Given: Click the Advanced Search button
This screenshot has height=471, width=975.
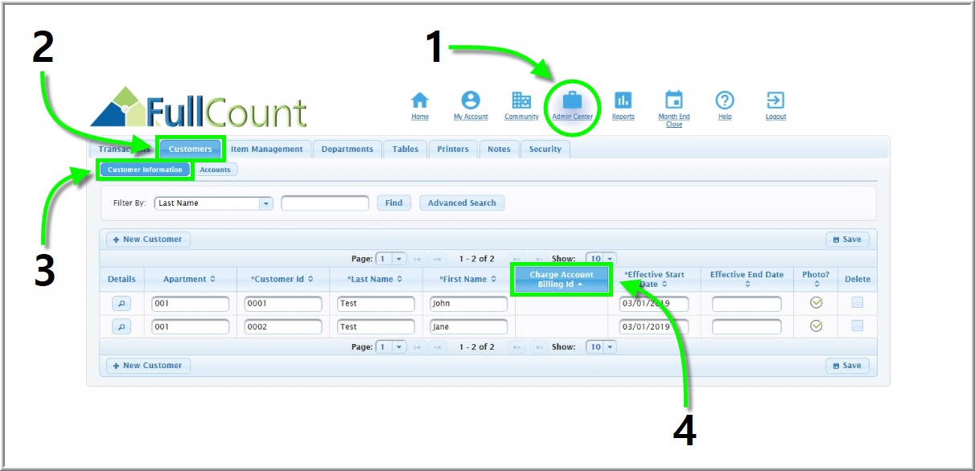Looking at the screenshot, I should point(462,203).
